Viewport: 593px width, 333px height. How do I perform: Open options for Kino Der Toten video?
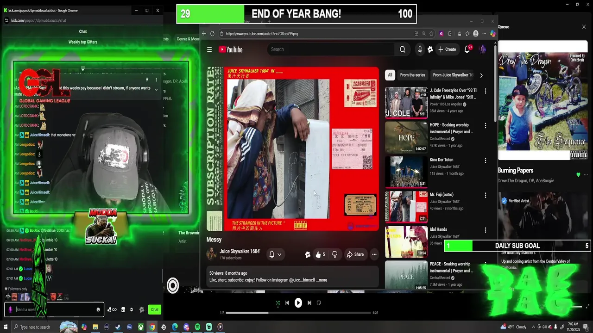[486, 160]
